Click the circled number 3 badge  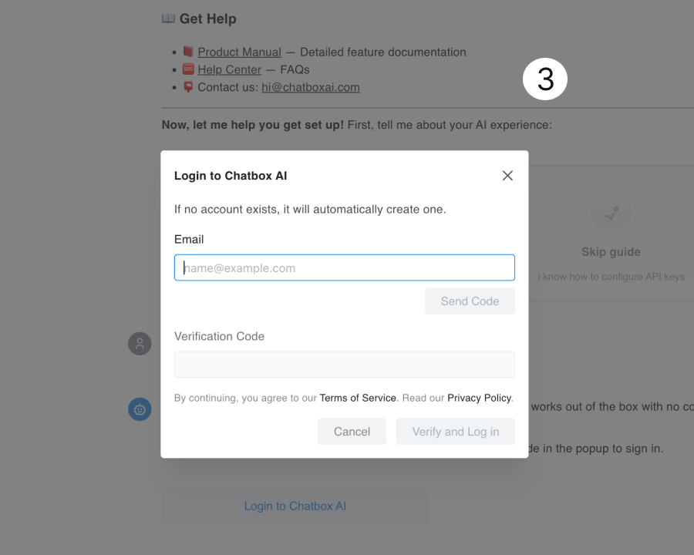point(545,79)
